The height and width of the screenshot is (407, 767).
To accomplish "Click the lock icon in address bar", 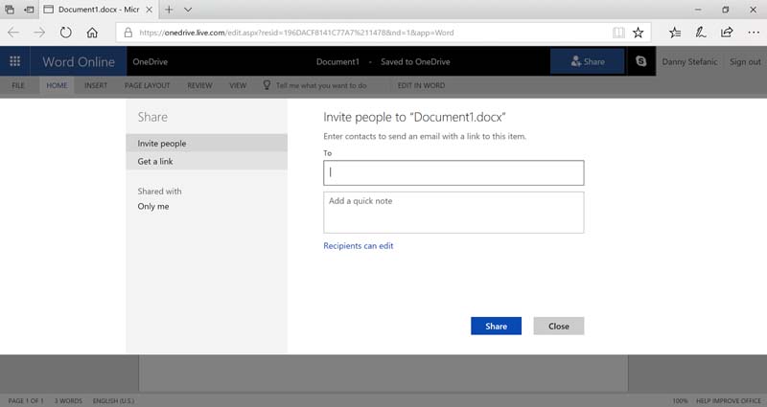I will point(128,33).
